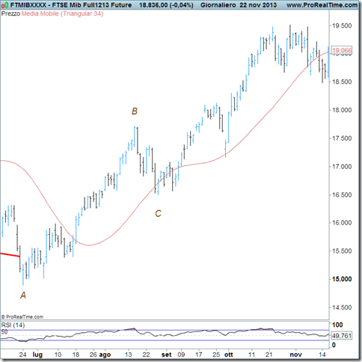Click the lug month label on time axis
The image size is (362, 362).
click(x=37, y=355)
